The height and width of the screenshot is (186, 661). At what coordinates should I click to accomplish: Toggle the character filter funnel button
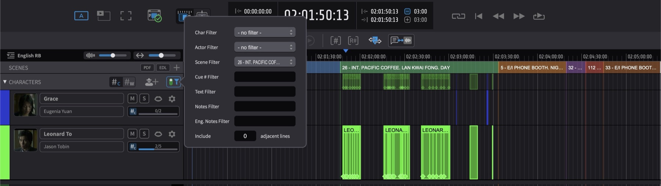point(173,82)
